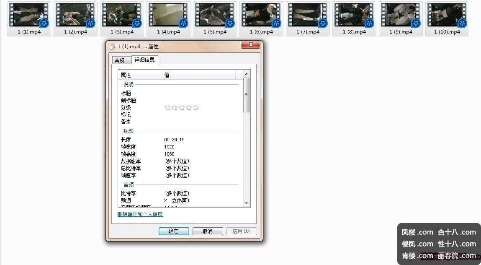This screenshot has height=265, width=481.
Task: Close the 属性 dialog window
Action: point(251,44)
